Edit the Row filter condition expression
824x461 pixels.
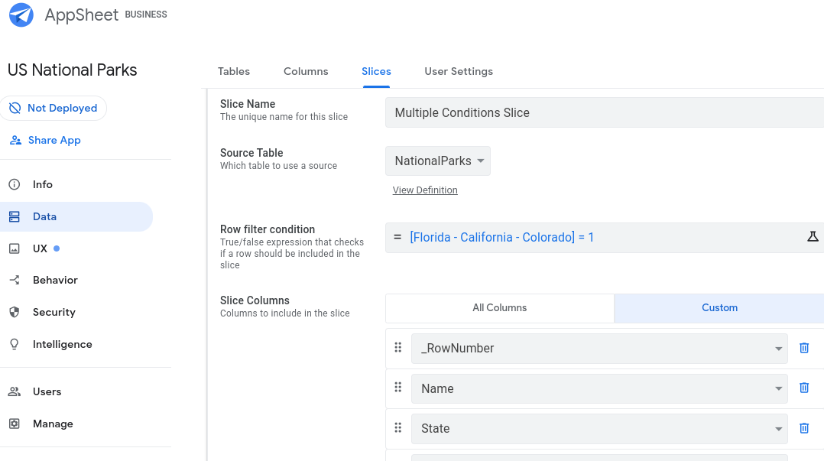click(x=605, y=238)
